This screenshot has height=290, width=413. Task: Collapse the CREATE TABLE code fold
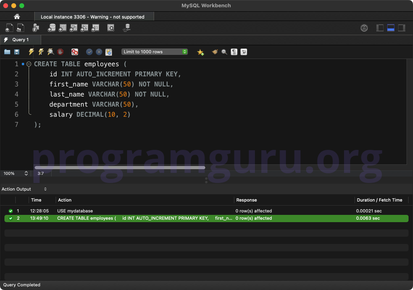[x=29, y=64]
